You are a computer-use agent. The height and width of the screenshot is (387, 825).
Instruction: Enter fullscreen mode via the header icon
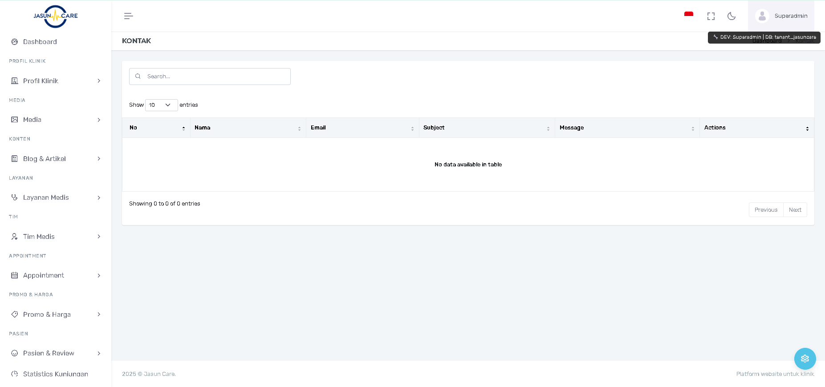pos(711,16)
